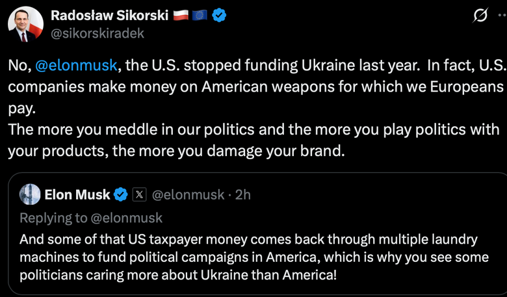Visit the @sikorskiradek handle
This screenshot has height=297, width=507.
pyautogui.click(x=97, y=34)
